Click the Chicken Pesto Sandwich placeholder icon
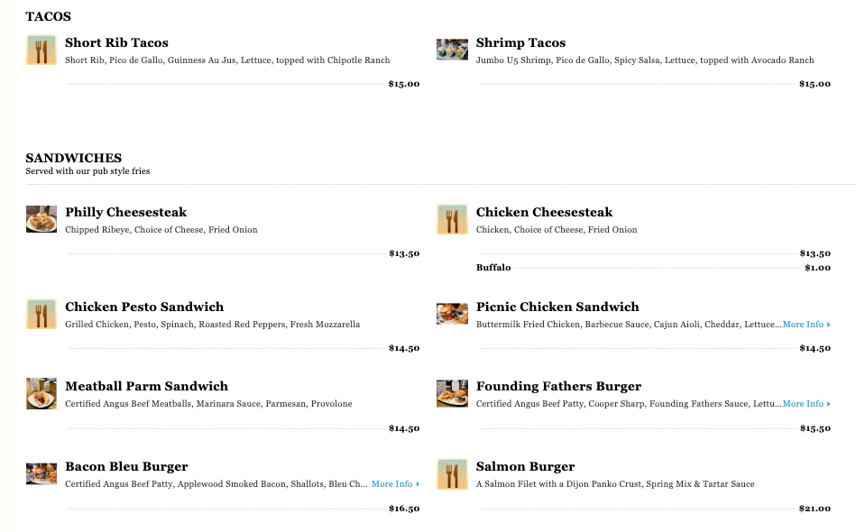Viewport: 856px width, 532px height. pyautogui.click(x=41, y=314)
